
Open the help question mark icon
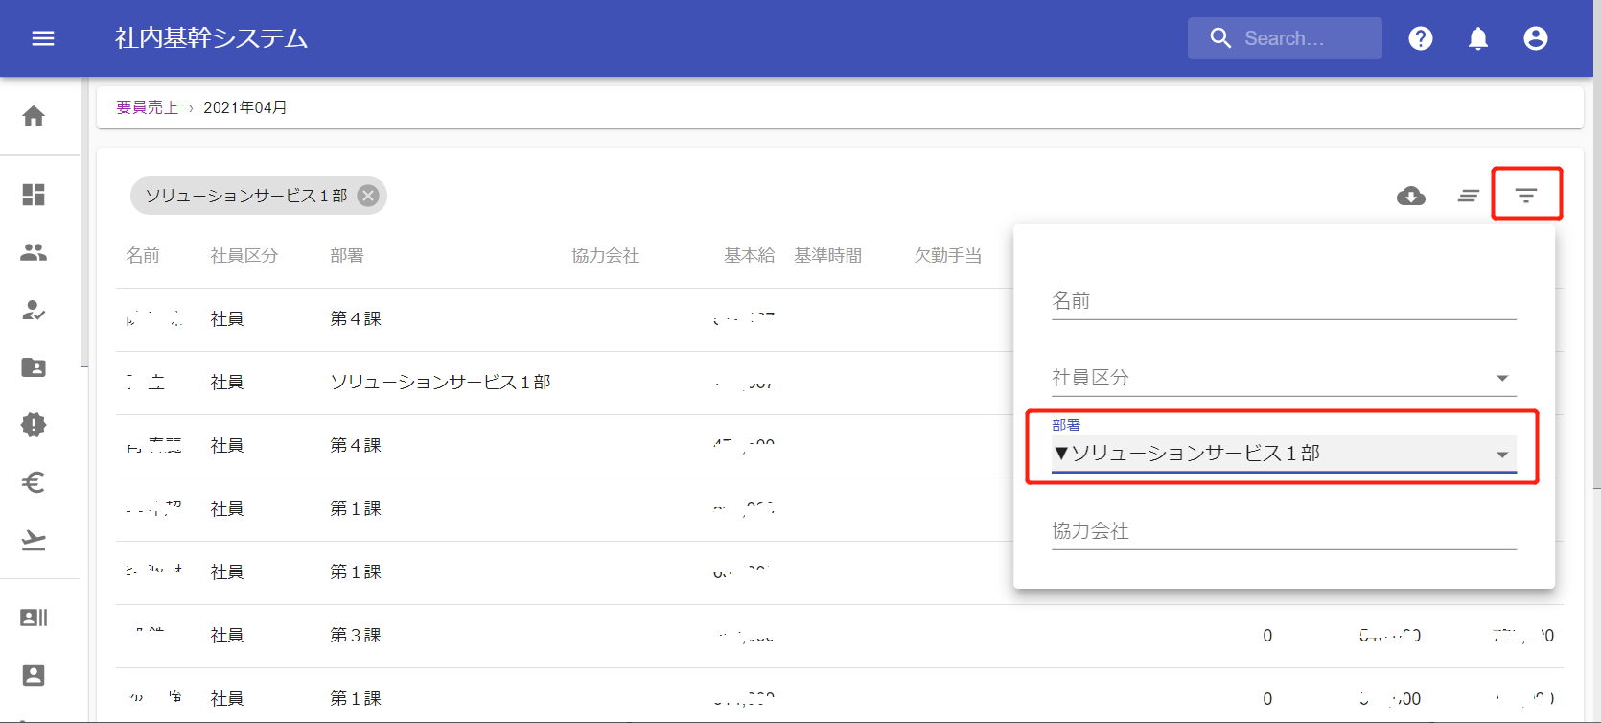click(1420, 38)
